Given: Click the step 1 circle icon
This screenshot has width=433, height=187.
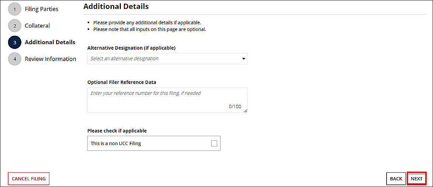Looking at the screenshot, I should (x=14, y=9).
